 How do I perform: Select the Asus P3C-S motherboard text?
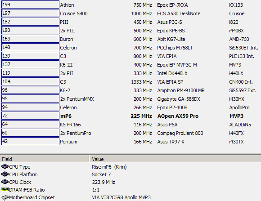[x=170, y=22]
